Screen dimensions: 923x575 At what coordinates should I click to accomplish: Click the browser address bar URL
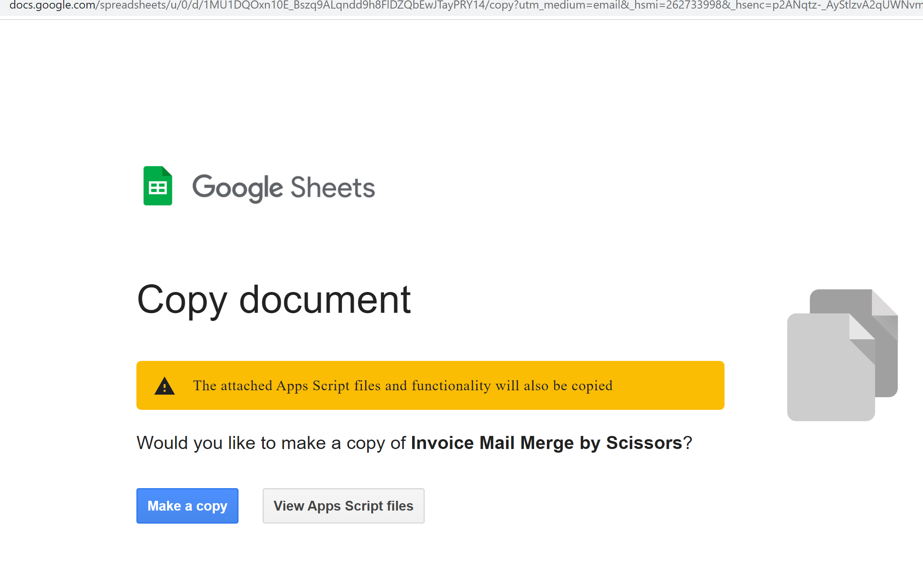(461, 5)
